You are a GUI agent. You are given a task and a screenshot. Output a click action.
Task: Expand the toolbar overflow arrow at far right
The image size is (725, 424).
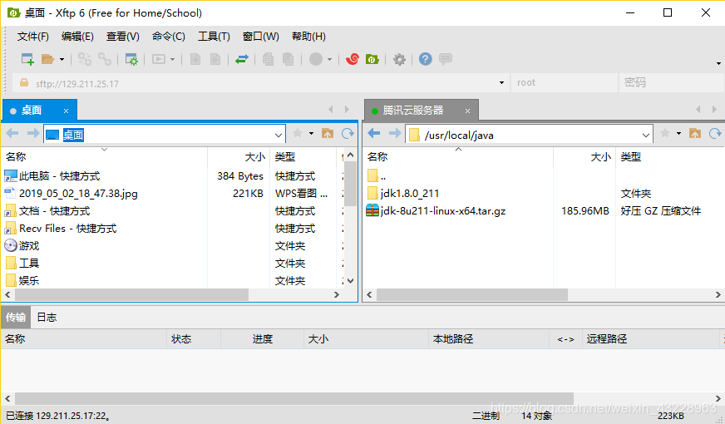(718, 63)
